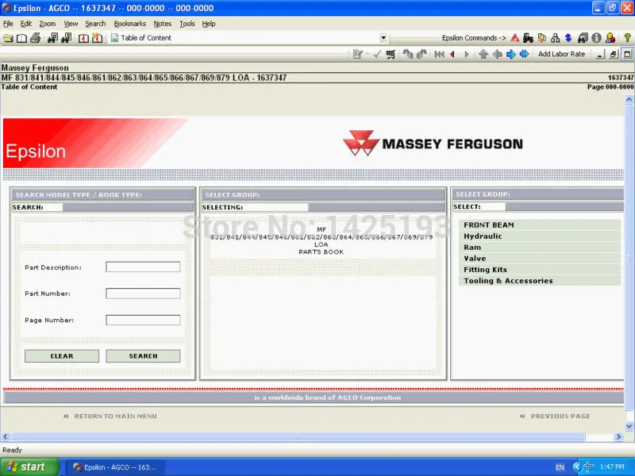Click the system tray expand arrow
The height and width of the screenshot is (476, 635).
pyautogui.click(x=576, y=467)
